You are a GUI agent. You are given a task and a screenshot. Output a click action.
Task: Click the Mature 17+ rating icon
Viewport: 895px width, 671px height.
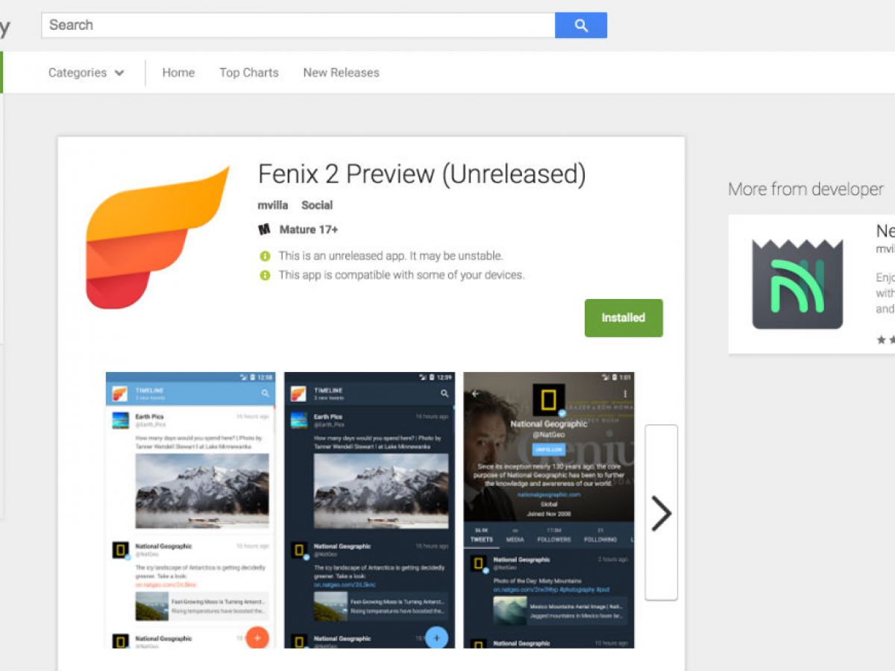[x=264, y=230]
